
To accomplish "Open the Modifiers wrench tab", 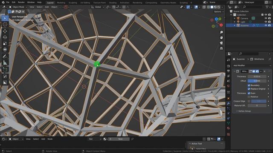I will [x=229, y=103].
